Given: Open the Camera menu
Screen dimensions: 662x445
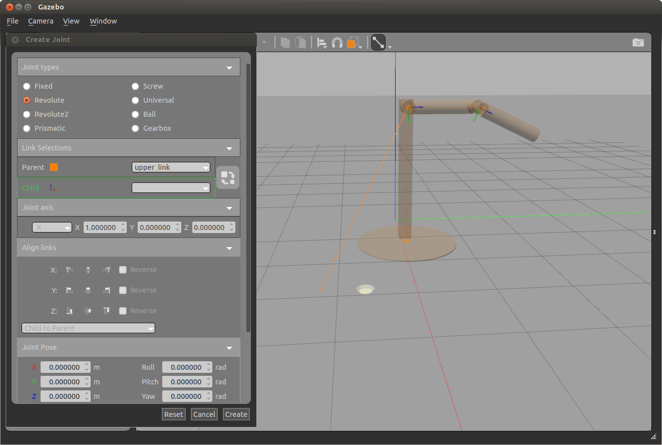Looking at the screenshot, I should click(41, 21).
